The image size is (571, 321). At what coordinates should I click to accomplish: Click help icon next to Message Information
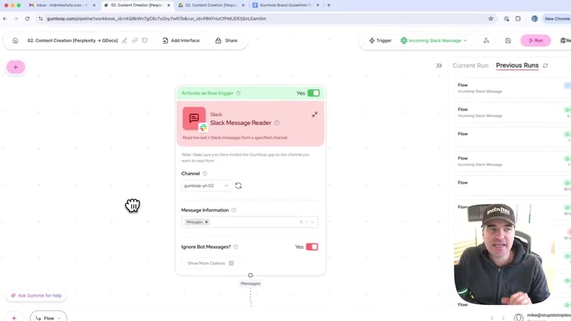[234, 210]
